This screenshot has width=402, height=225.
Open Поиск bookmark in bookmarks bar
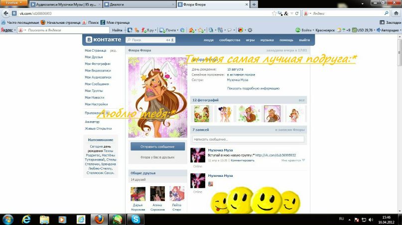(x=91, y=22)
